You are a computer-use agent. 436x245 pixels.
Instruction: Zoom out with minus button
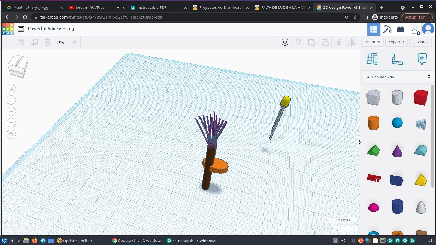click(11, 123)
